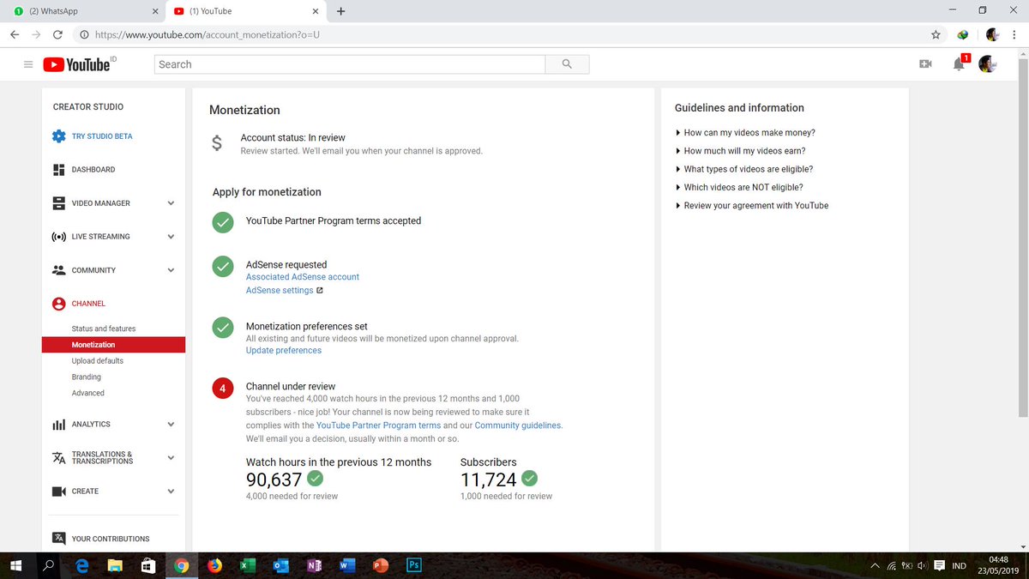The image size is (1029, 579).
Task: Click the Try Studio Beta gear icon
Action: pos(58,136)
